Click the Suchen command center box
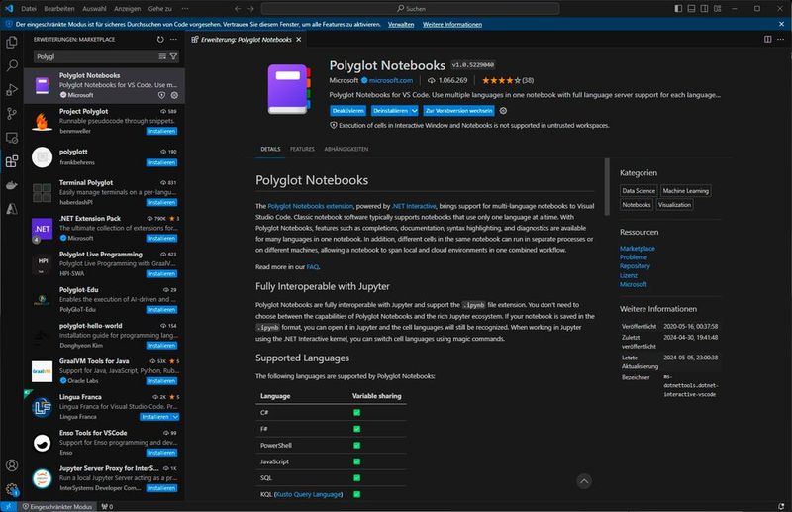 (410, 9)
